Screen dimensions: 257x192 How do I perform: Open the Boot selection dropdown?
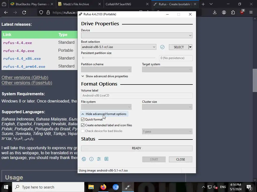118,47
